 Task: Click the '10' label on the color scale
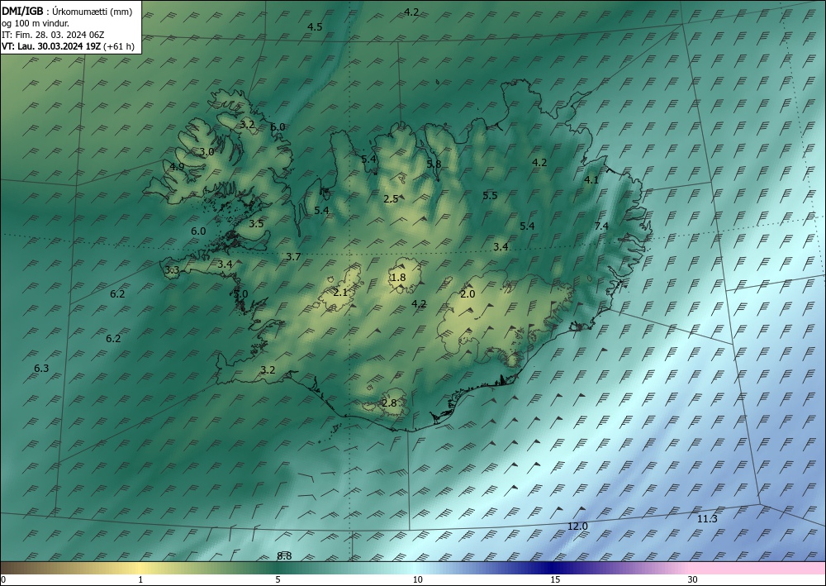coord(417,579)
